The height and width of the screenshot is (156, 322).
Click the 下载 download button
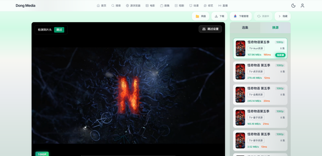pos(219,16)
